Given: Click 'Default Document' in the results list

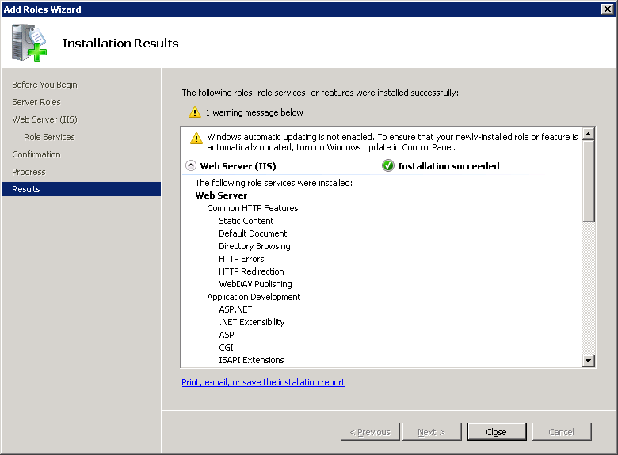Looking at the screenshot, I should tap(253, 233).
